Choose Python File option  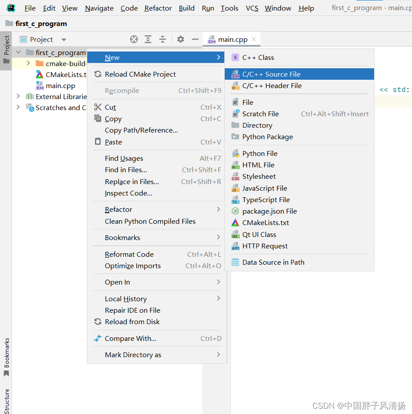[299, 154]
